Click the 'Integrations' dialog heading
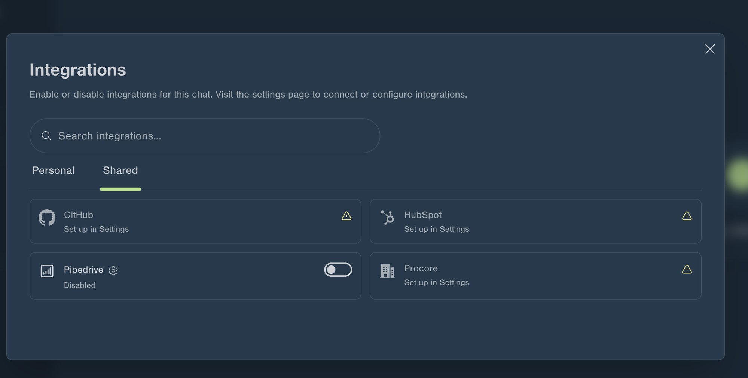Viewport: 748px width, 378px height. (x=78, y=70)
